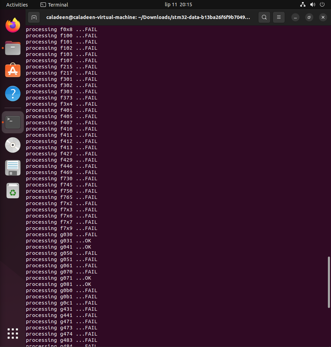Open terminal search with the magnifier button
331x347 pixels.
[x=264, y=17]
